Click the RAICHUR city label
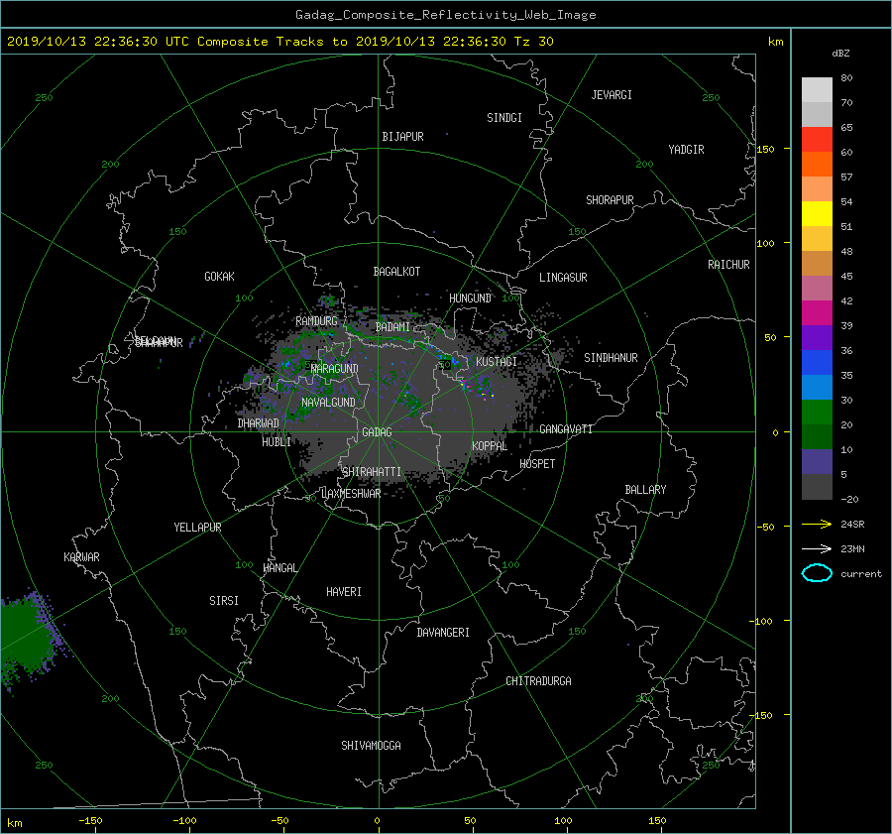Image resolution: width=892 pixels, height=834 pixels. pos(728,265)
